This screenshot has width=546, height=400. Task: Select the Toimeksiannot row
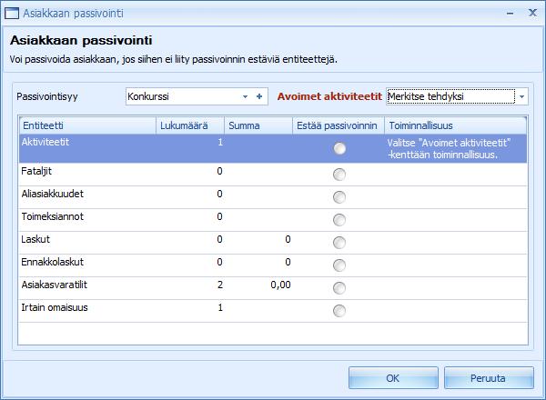(x=273, y=220)
